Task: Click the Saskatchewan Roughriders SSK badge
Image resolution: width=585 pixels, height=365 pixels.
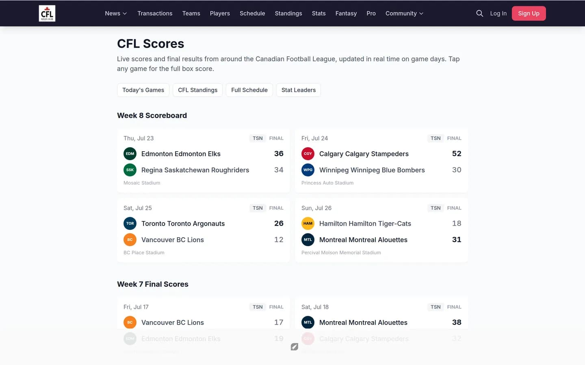Action: [130, 170]
